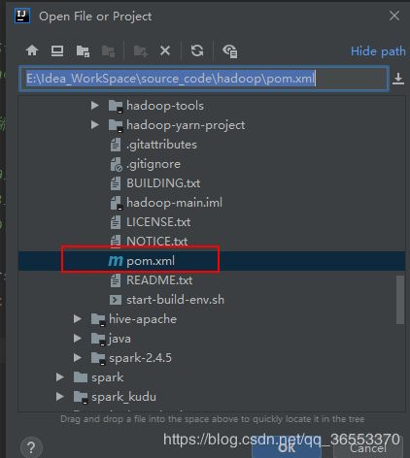
Task: Select the text "hadoop-tools"
Action: [165, 106]
